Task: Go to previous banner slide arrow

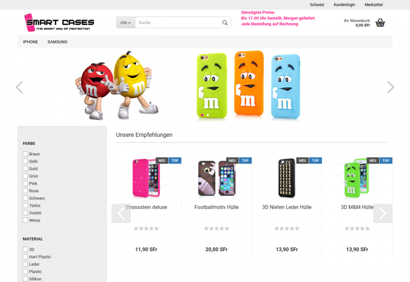Action: (19, 87)
